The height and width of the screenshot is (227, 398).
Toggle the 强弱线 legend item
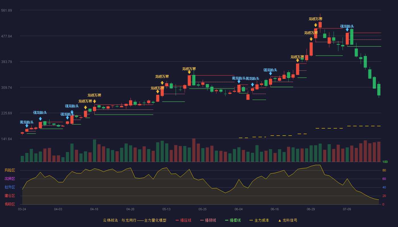tap(208, 220)
